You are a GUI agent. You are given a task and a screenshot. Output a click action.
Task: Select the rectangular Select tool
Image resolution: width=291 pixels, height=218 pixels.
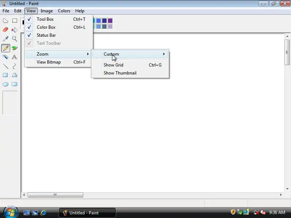[x=15, y=21]
